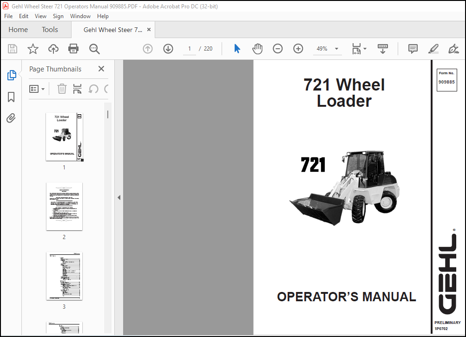Activate the Hand pan tool
Viewport: 466px width, 337px height.
(x=257, y=49)
